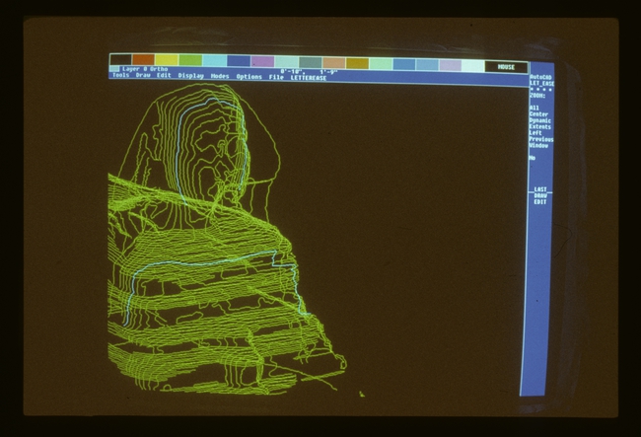Image resolution: width=641 pixels, height=437 pixels.
Task: Choose the All zoom option
Action: click(534, 108)
